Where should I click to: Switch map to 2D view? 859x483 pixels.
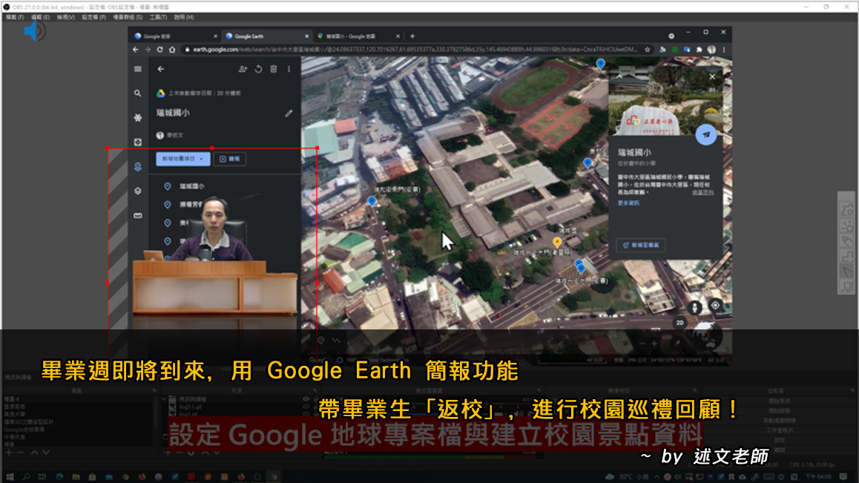679,322
